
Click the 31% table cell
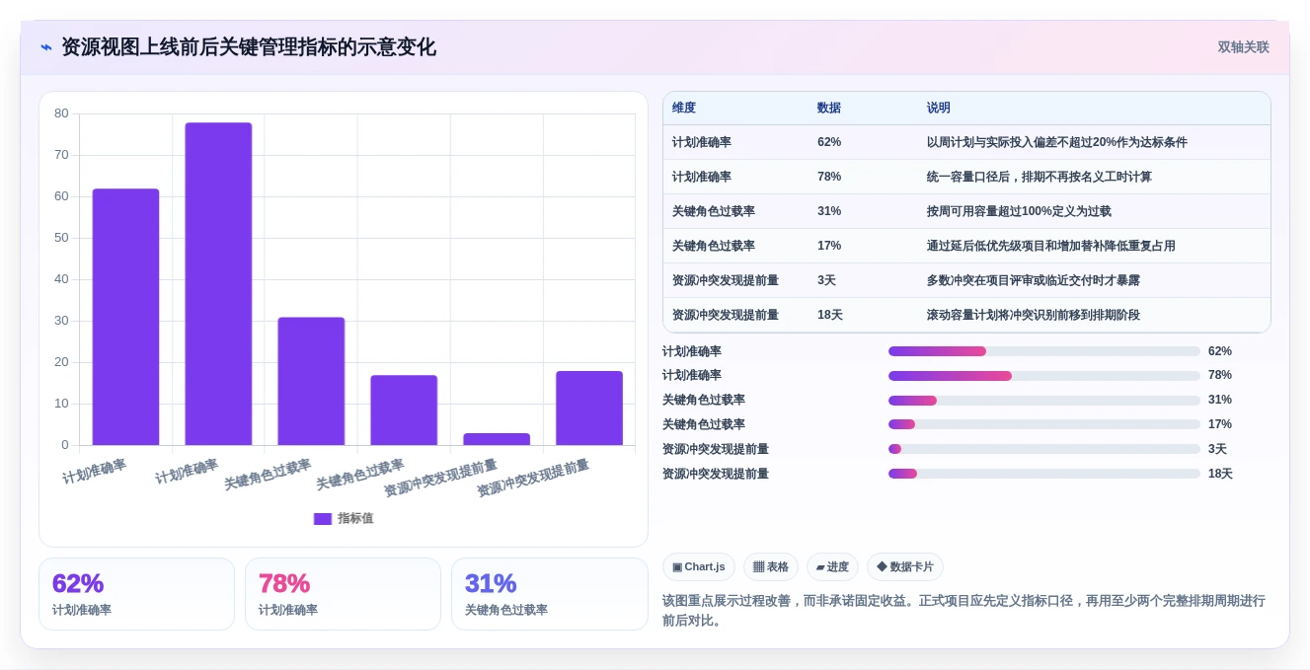click(x=829, y=211)
